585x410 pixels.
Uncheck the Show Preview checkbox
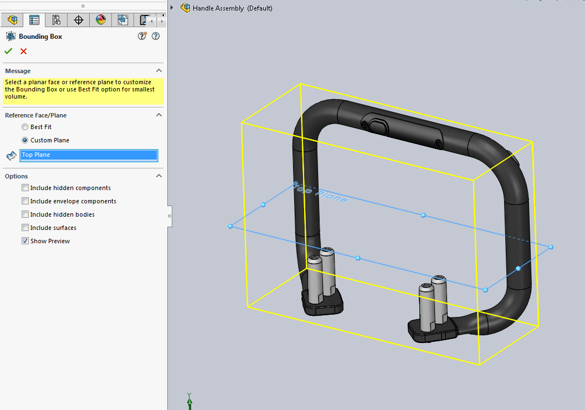(25, 241)
